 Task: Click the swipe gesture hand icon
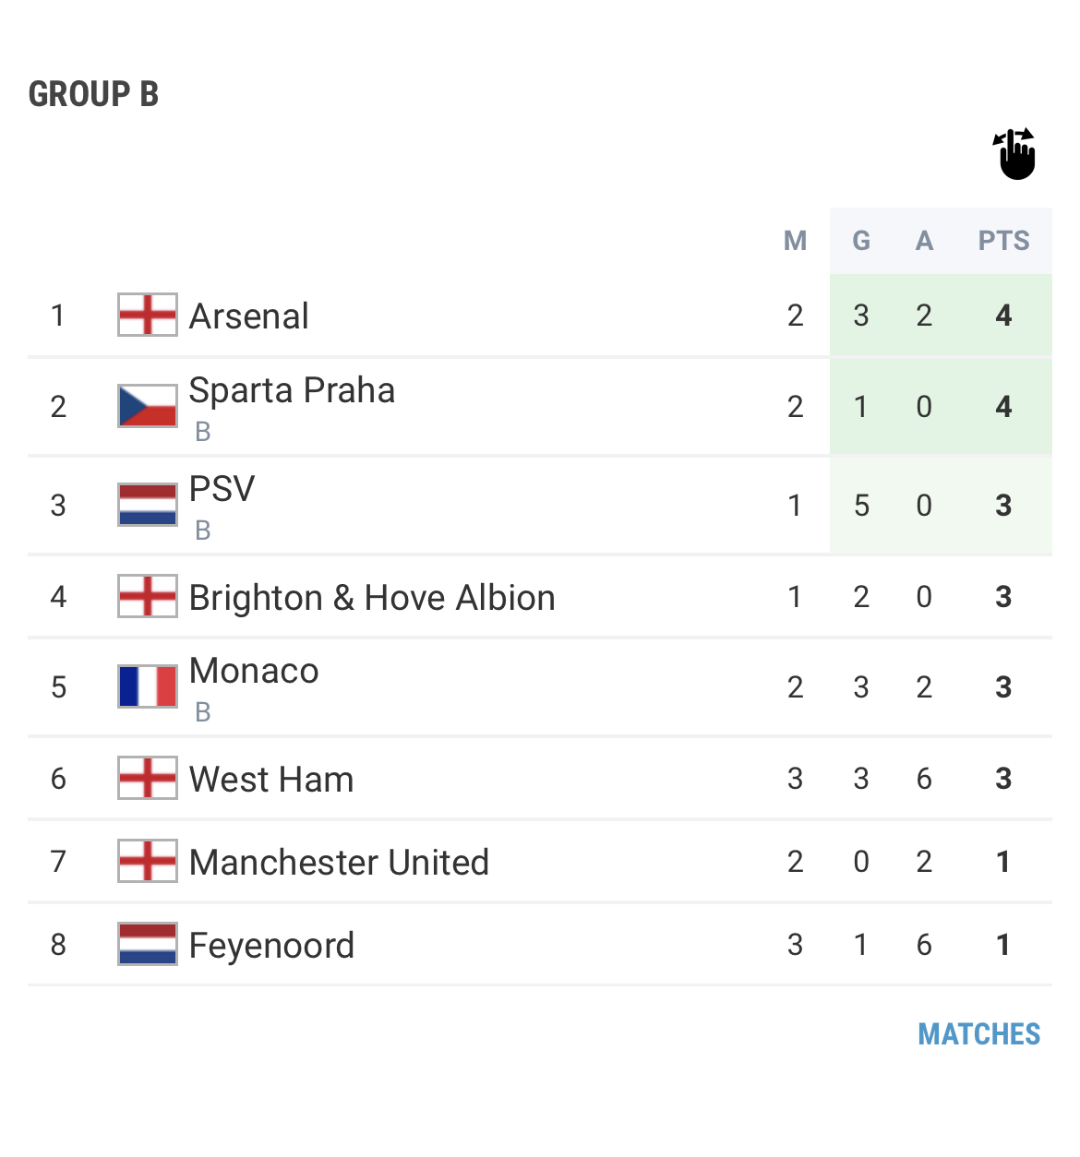[1015, 153]
